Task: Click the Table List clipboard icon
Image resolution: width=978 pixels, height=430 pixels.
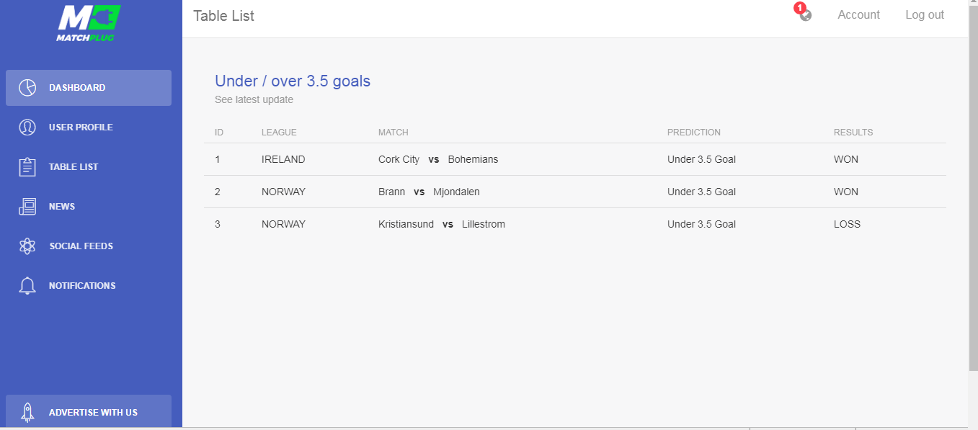Action: click(x=27, y=166)
